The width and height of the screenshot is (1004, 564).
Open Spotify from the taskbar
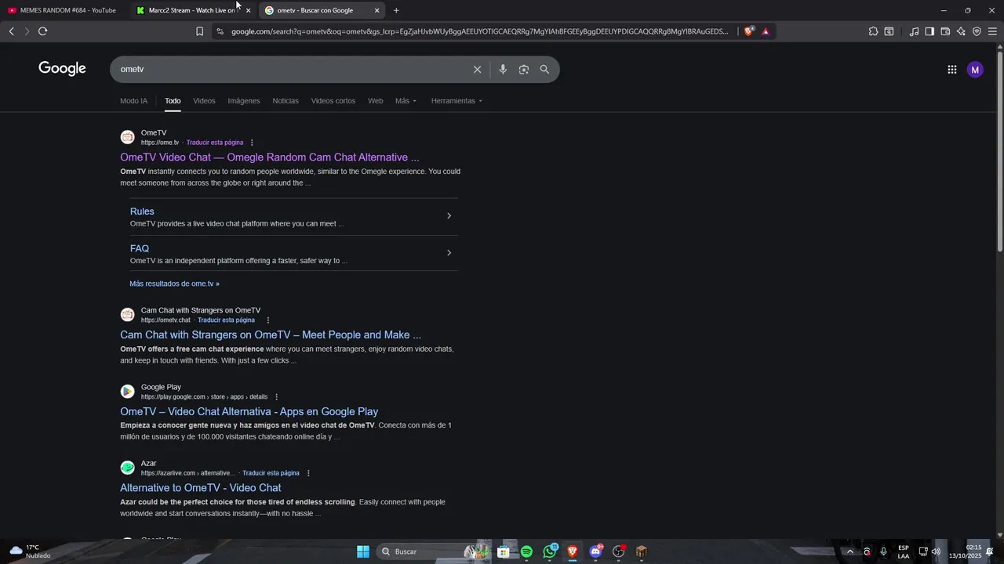click(x=526, y=551)
